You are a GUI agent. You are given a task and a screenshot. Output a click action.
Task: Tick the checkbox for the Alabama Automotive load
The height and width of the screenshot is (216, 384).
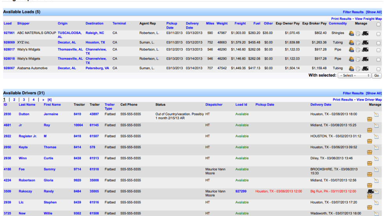pos(378,68)
